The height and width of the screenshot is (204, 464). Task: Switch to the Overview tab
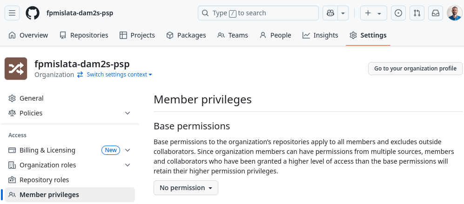28,35
